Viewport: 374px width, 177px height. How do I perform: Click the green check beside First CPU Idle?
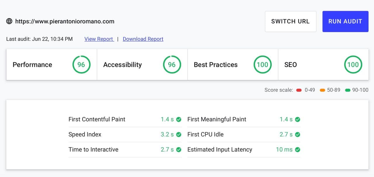[297, 135]
